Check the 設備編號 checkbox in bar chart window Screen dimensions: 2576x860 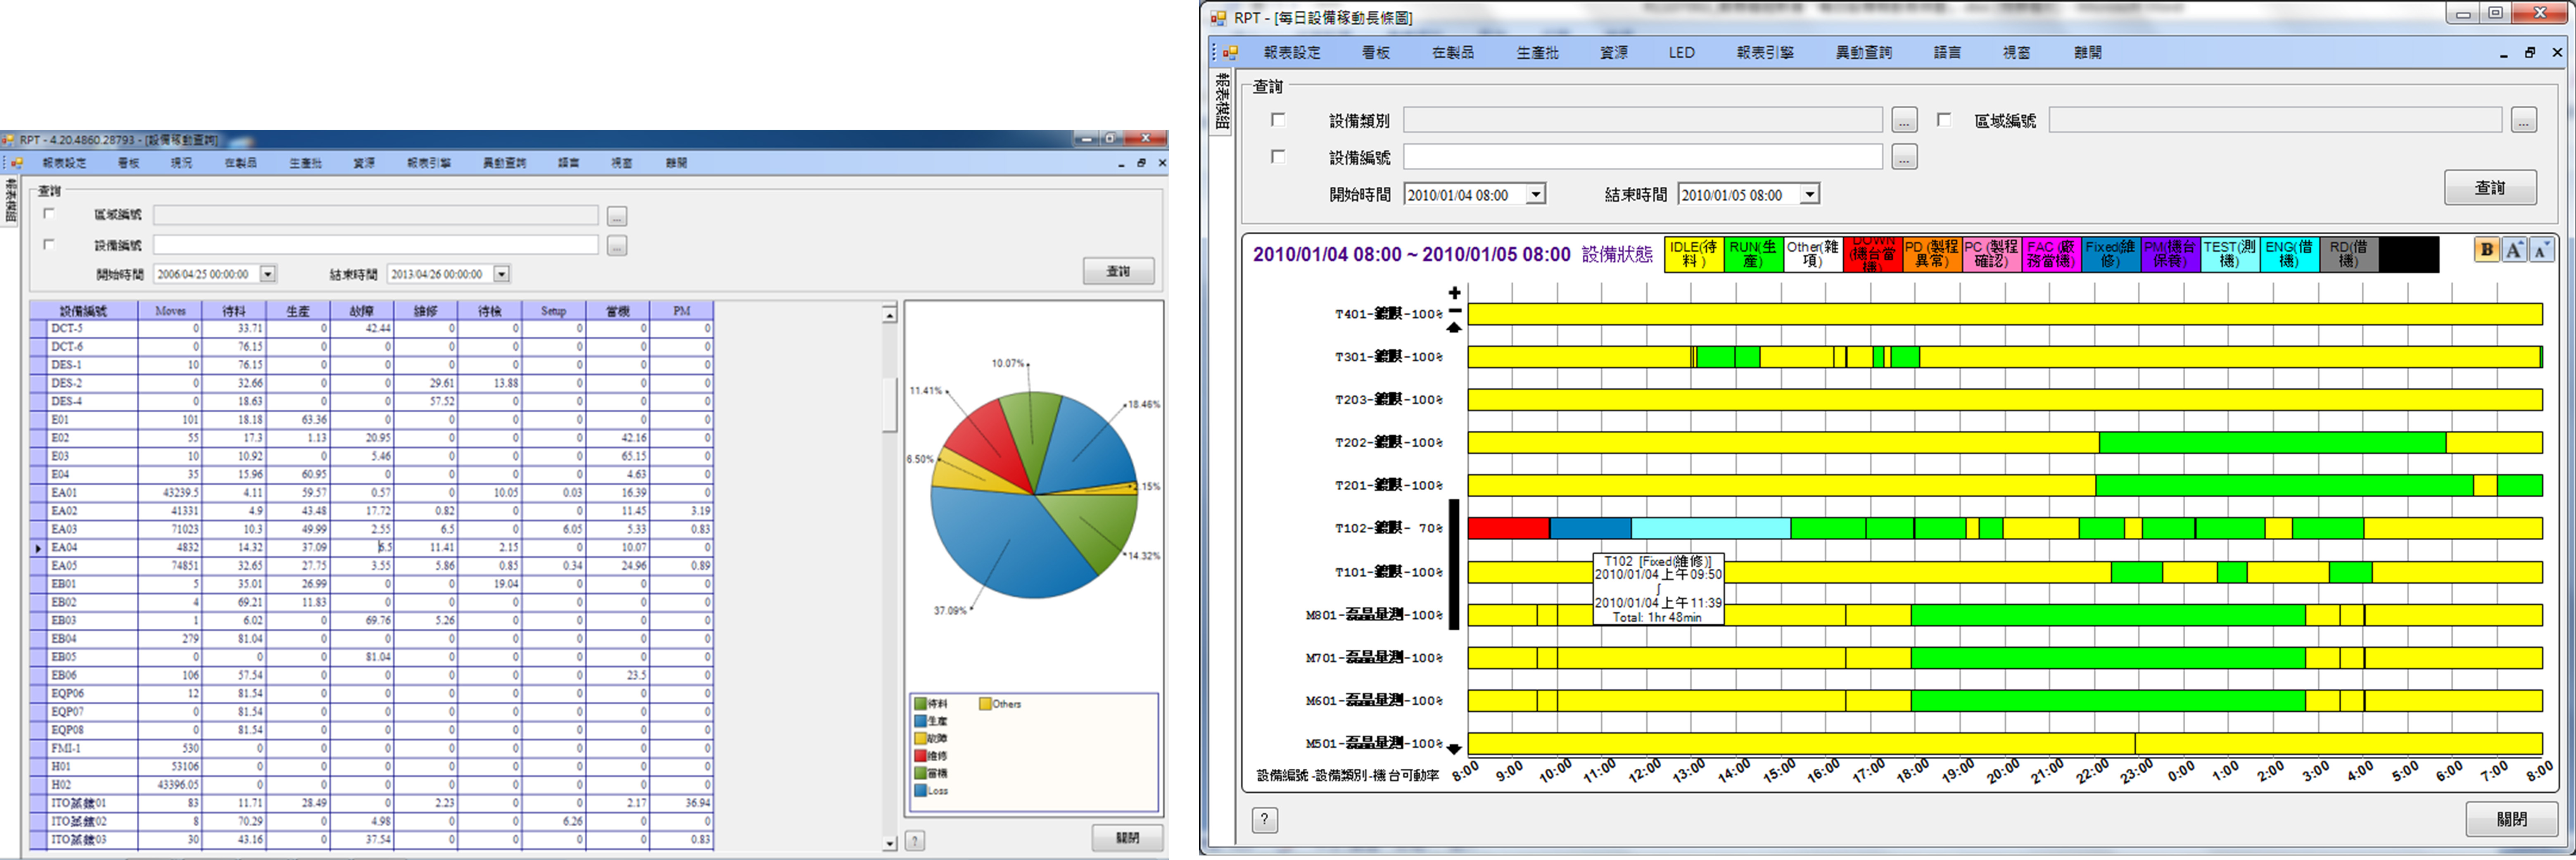tap(1278, 157)
